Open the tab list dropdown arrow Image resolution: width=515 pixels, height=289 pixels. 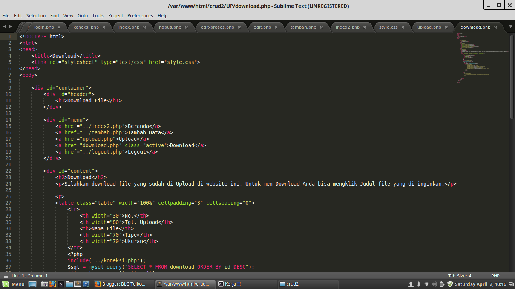tap(511, 27)
